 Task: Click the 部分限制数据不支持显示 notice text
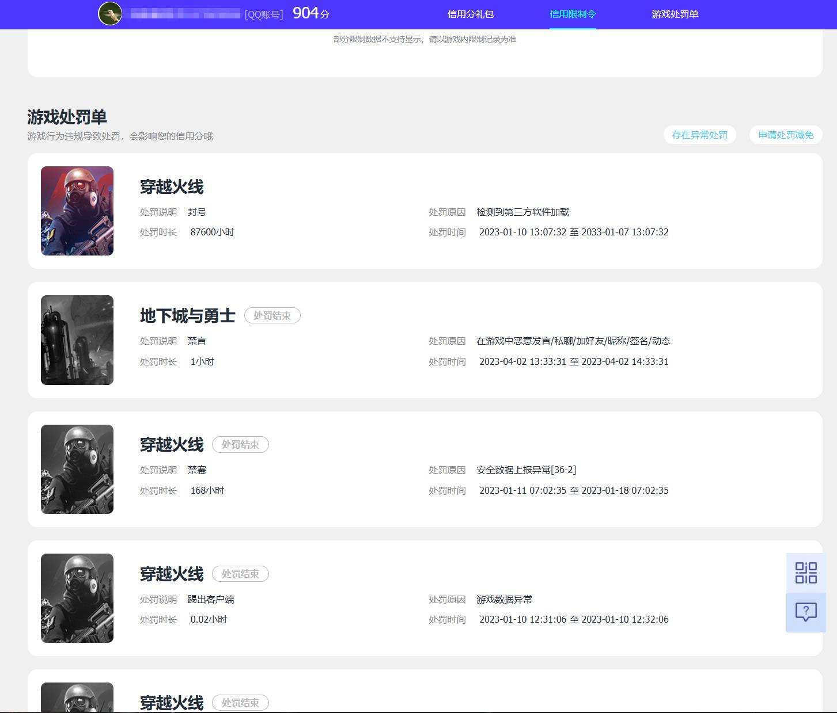pos(425,39)
